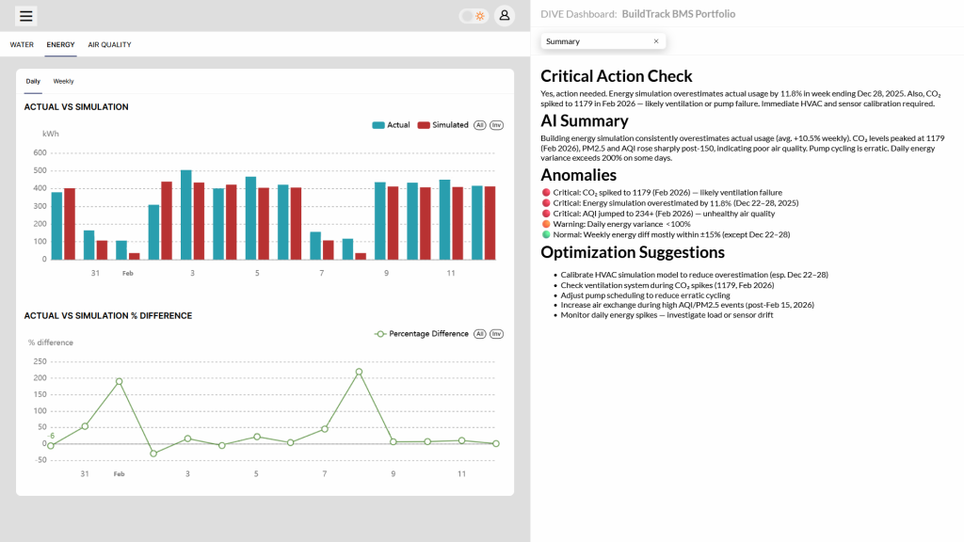Viewport: 964px width, 542px height.
Task: Click the user profile icon
Action: 506,15
